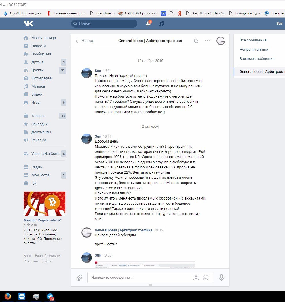Image resolution: width=285 pixels, height=302 pixels.
Task: Open Сообщения in the sidebar
Action: tap(41, 54)
